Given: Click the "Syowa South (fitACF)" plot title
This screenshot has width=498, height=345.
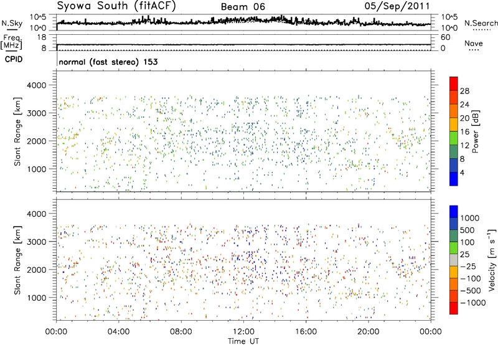Looking at the screenshot, I should pos(116,6).
